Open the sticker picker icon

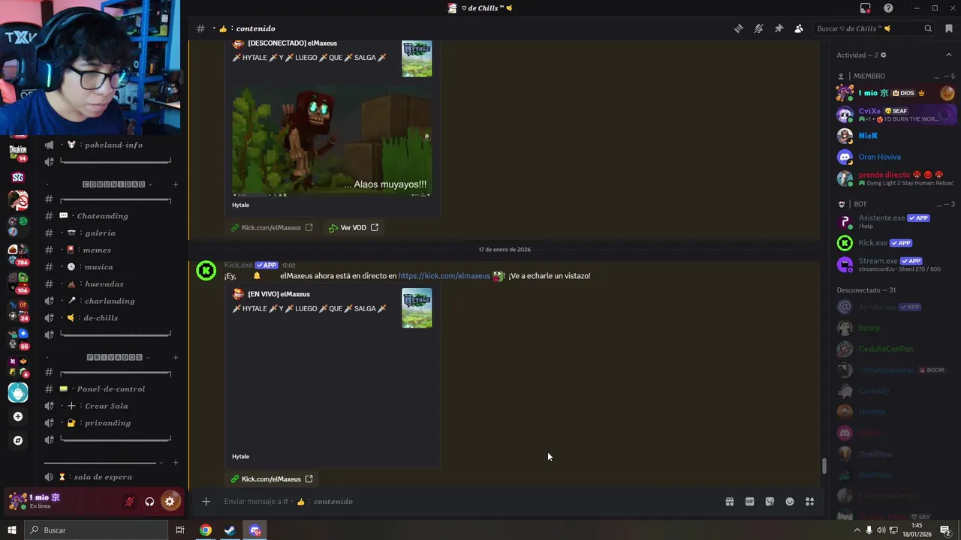pos(770,502)
